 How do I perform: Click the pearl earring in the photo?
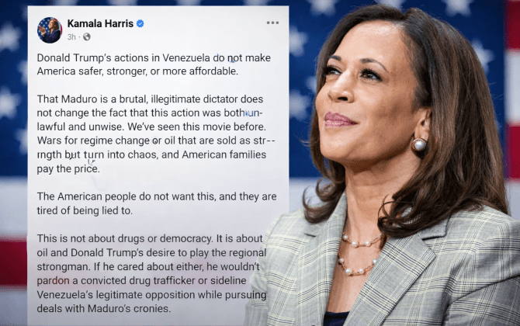click(x=419, y=144)
